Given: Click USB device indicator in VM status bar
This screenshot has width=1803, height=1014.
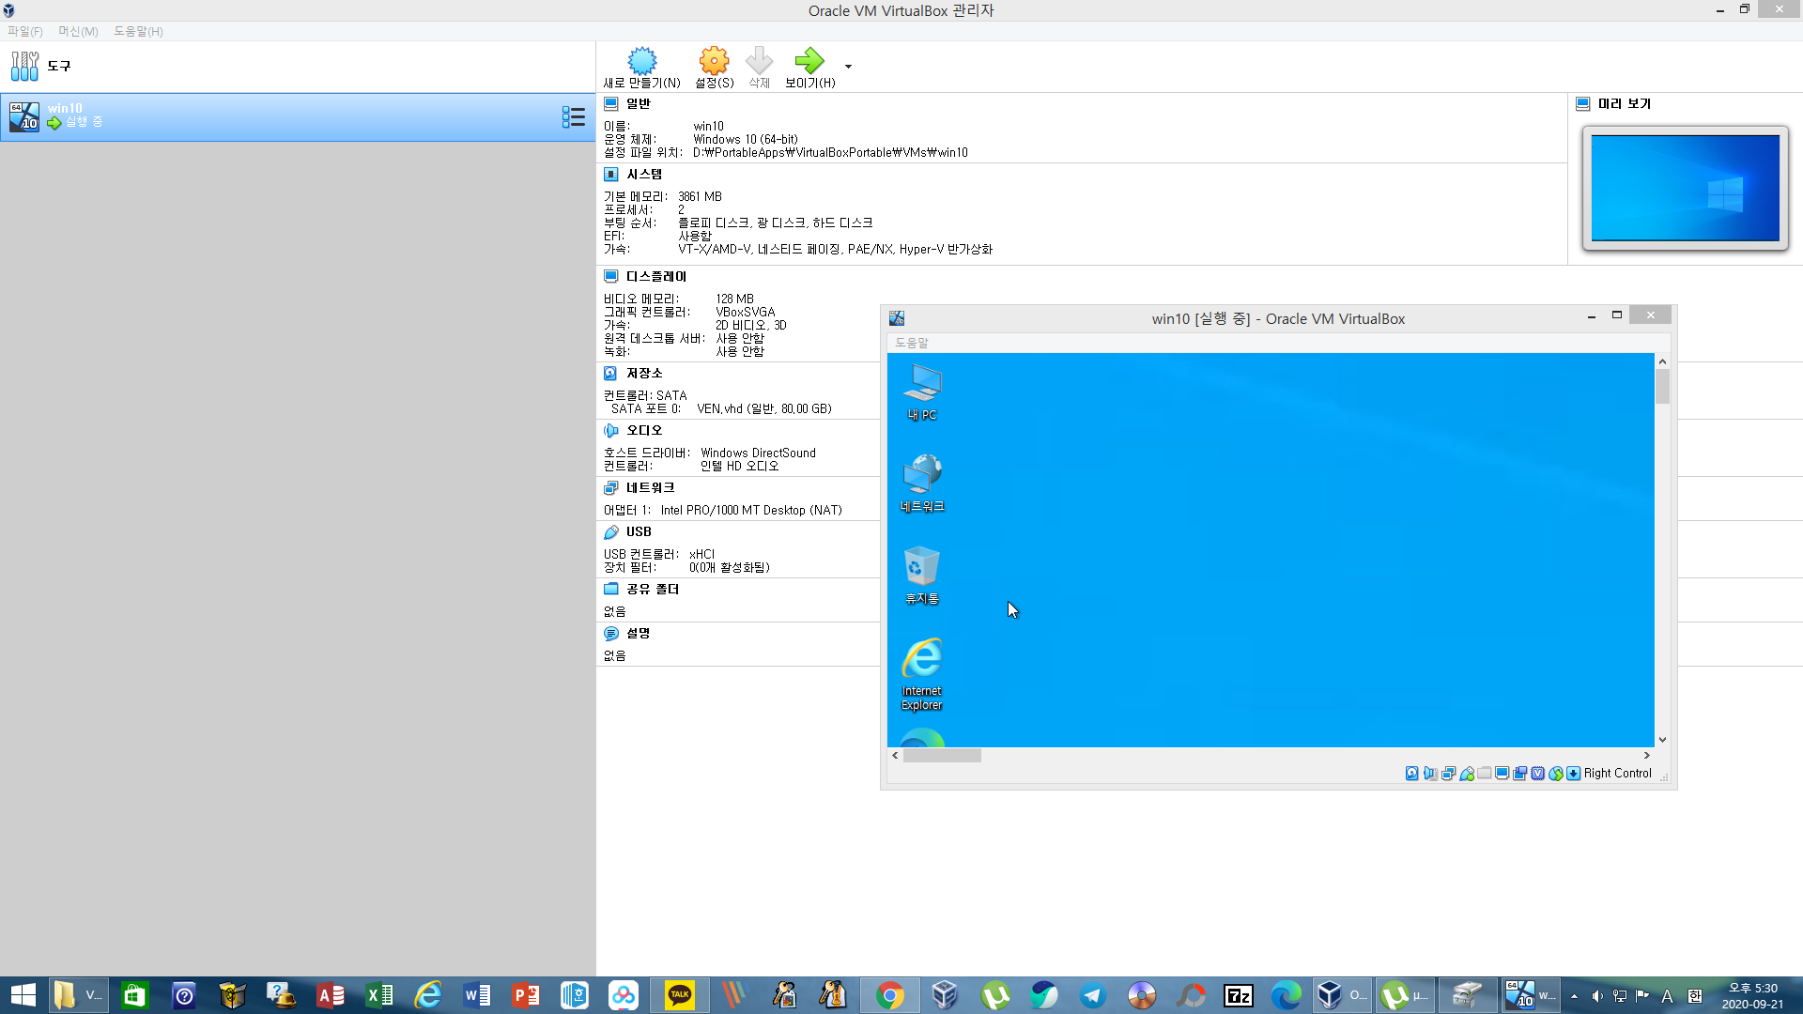Looking at the screenshot, I should (1466, 774).
